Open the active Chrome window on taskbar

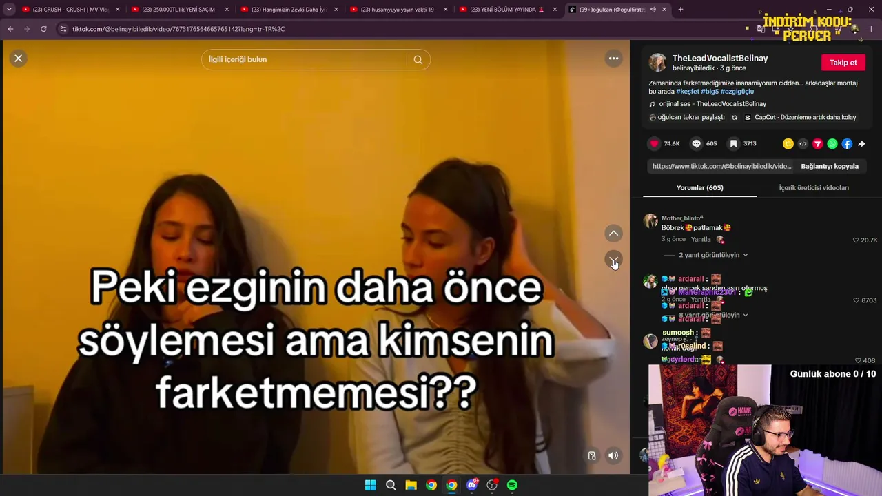[x=451, y=485]
